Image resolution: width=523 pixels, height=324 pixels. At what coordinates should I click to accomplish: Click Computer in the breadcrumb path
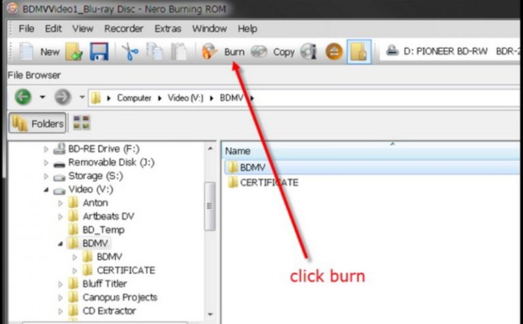tap(134, 97)
